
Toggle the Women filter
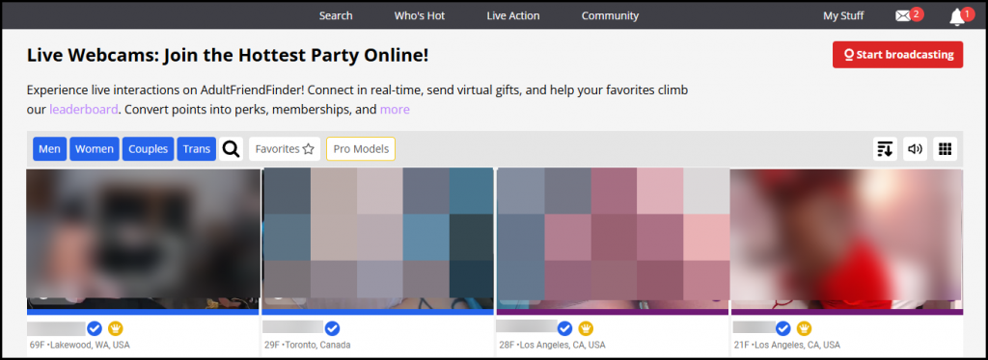95,149
